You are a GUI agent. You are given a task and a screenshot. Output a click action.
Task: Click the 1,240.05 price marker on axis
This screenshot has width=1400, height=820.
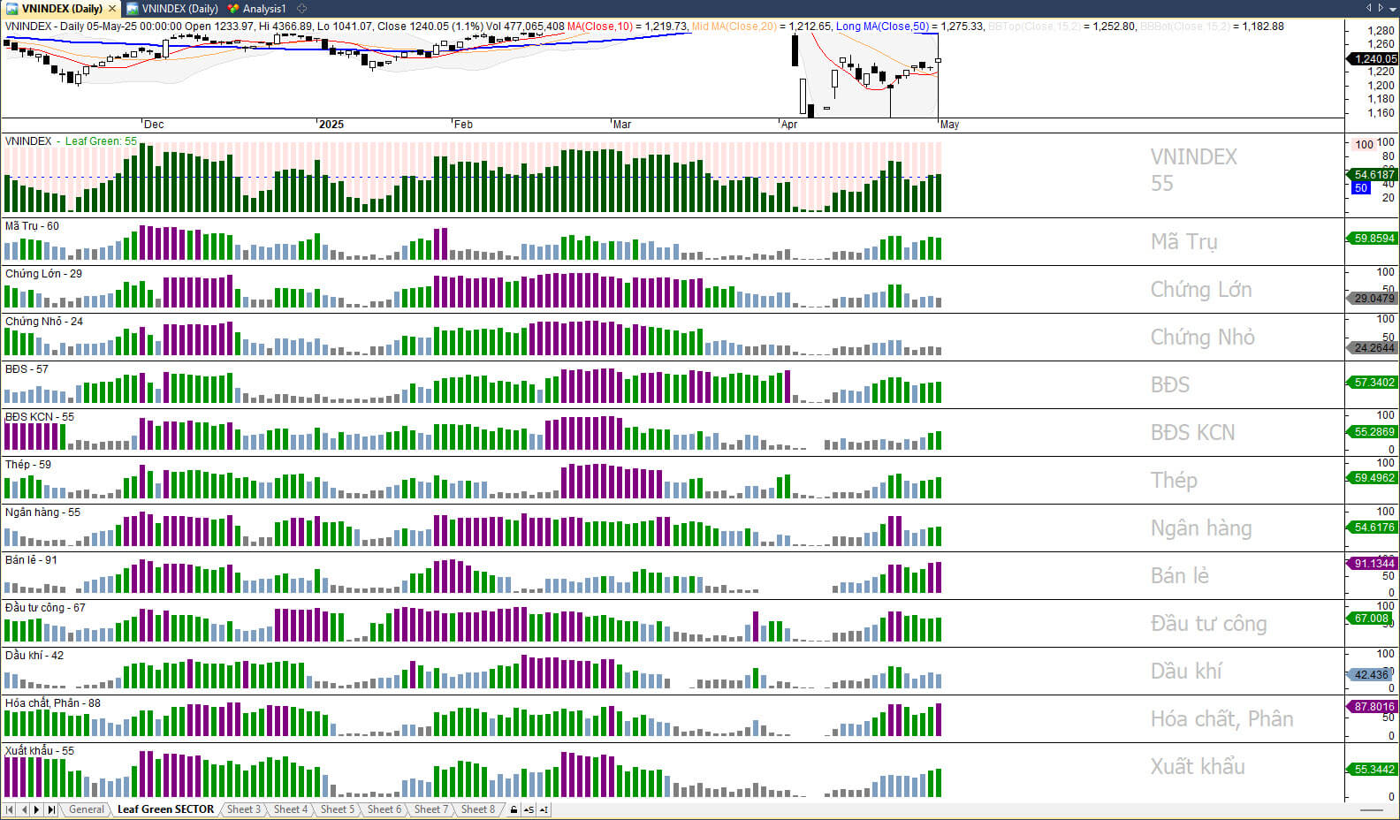tap(1375, 59)
